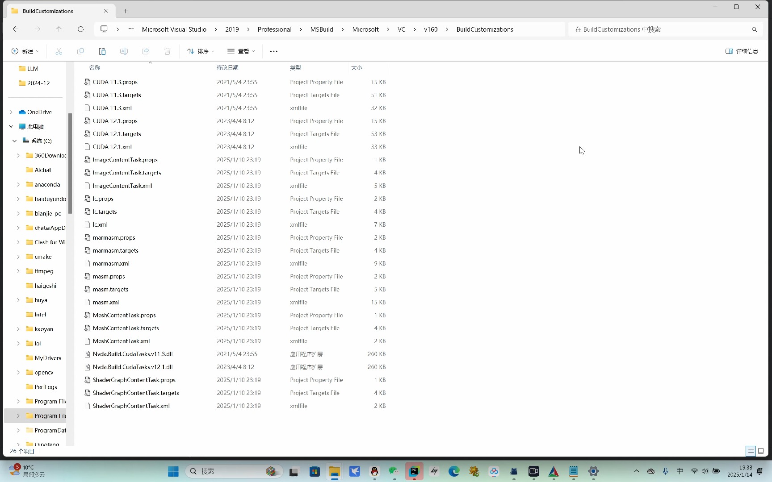Image resolution: width=772 pixels, height=482 pixels.
Task: Switch to large thumbnails view icon in status bar
Action: [761, 451]
